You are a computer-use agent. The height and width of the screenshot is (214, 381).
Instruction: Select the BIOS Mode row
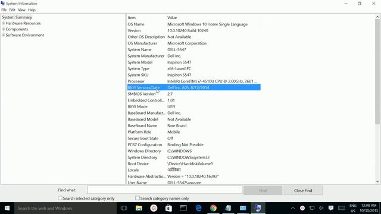click(193, 106)
